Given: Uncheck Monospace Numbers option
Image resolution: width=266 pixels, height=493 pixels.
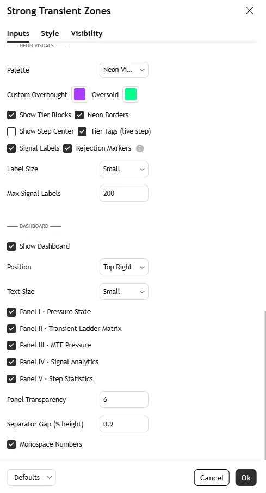Looking at the screenshot, I should (11, 444).
